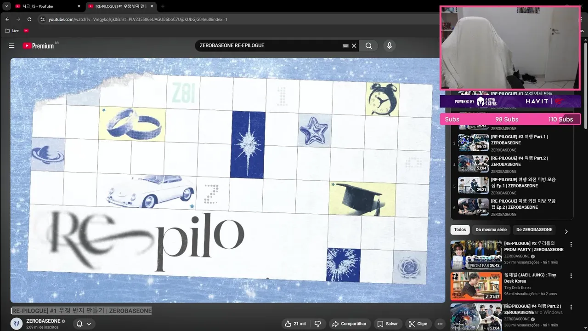
Task: Open recommended video RE-PILOGUE #2 PROM PARTY thumbnail
Action: pyautogui.click(x=476, y=255)
